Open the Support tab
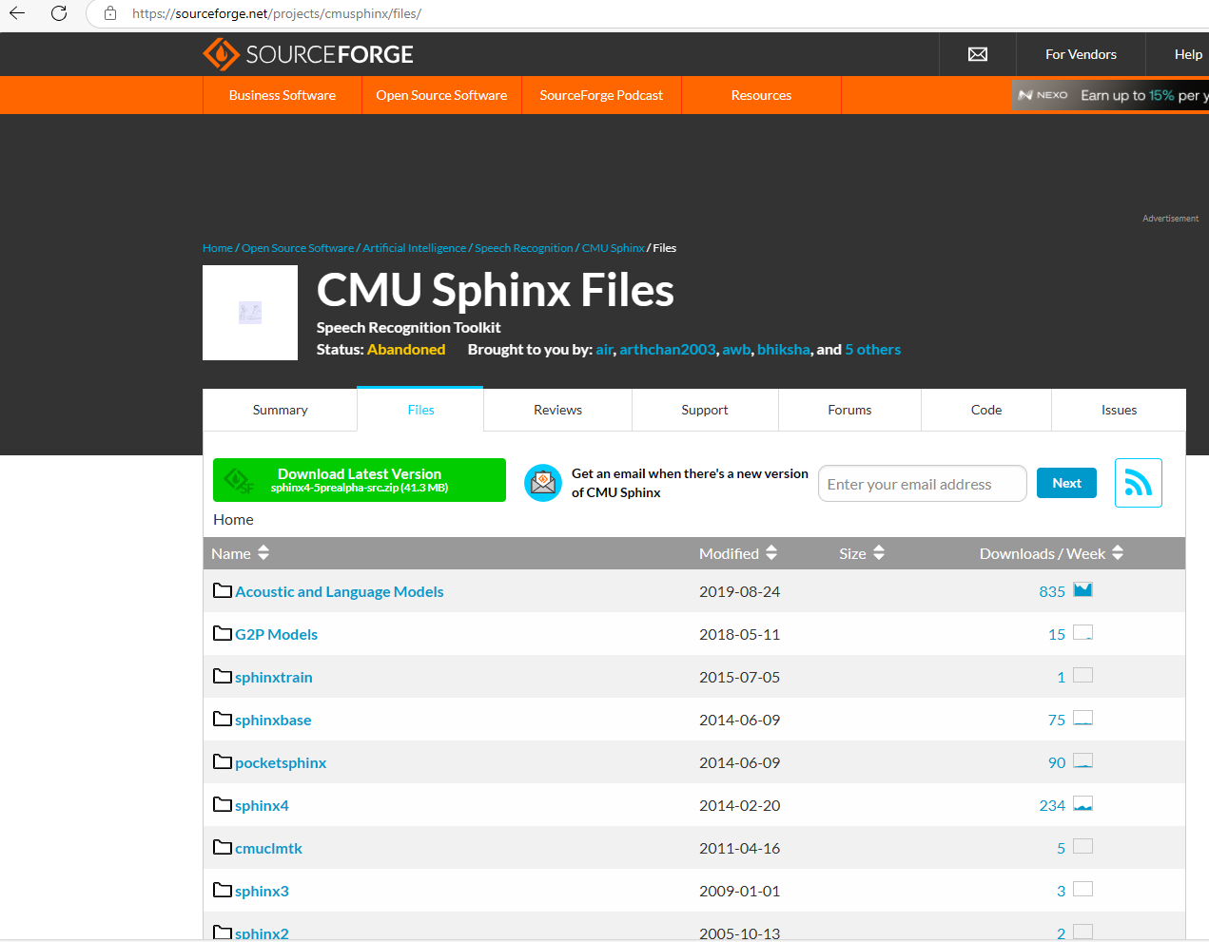Screen dimensions: 1209x942 [705, 410]
